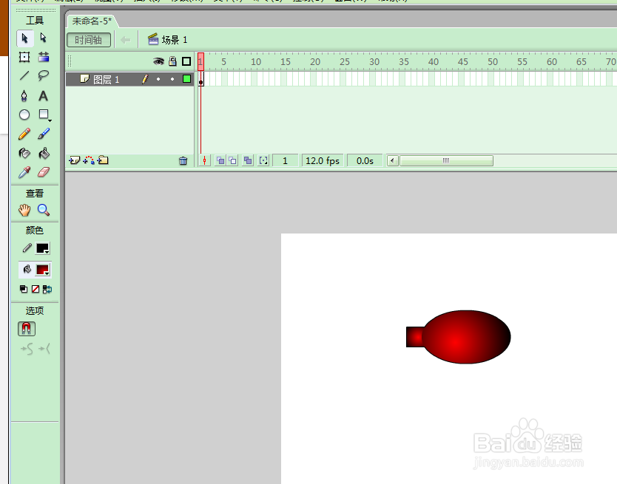This screenshot has width=617, height=484.
Task: Open Modify Onion Markers menu
Action: (x=263, y=160)
